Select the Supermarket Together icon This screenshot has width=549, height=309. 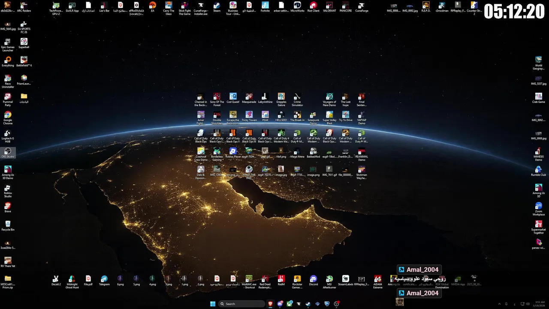[x=539, y=227]
